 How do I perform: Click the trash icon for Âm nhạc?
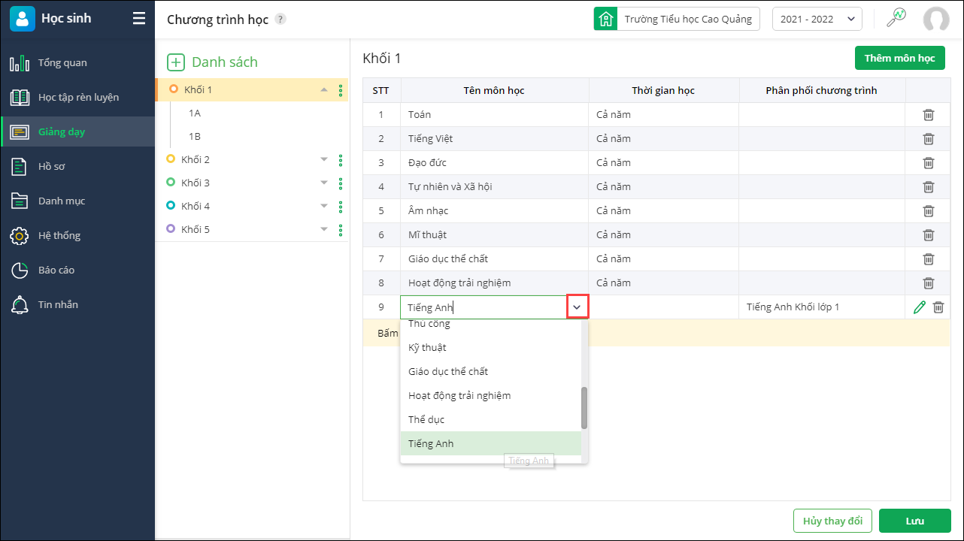pos(929,211)
